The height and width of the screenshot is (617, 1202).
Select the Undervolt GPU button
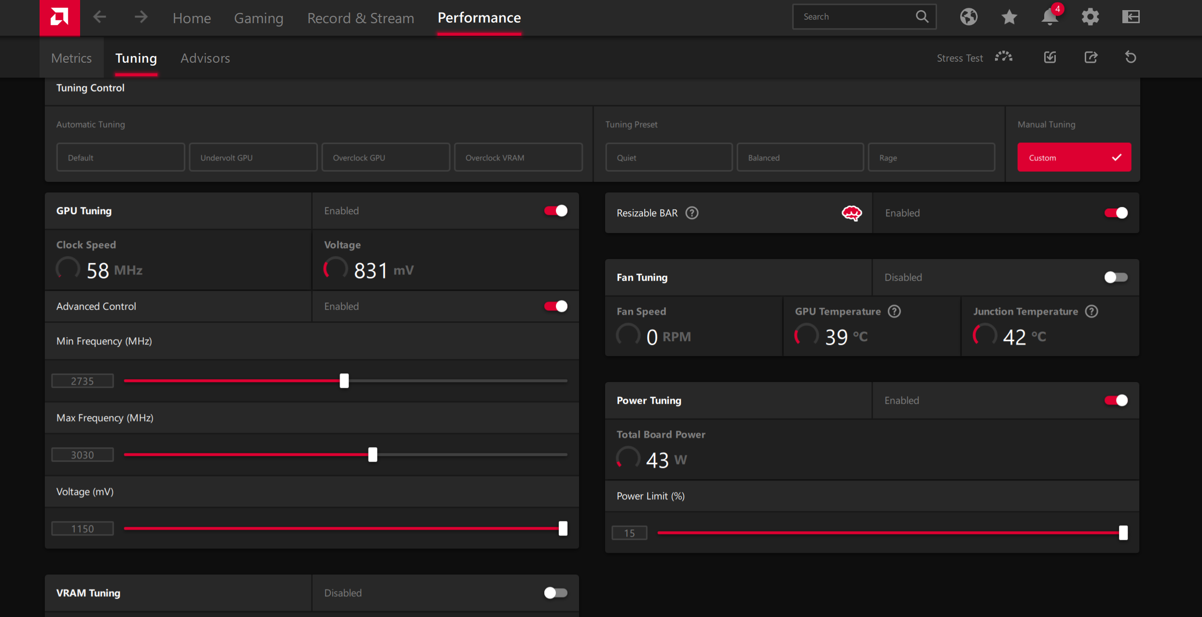point(253,157)
